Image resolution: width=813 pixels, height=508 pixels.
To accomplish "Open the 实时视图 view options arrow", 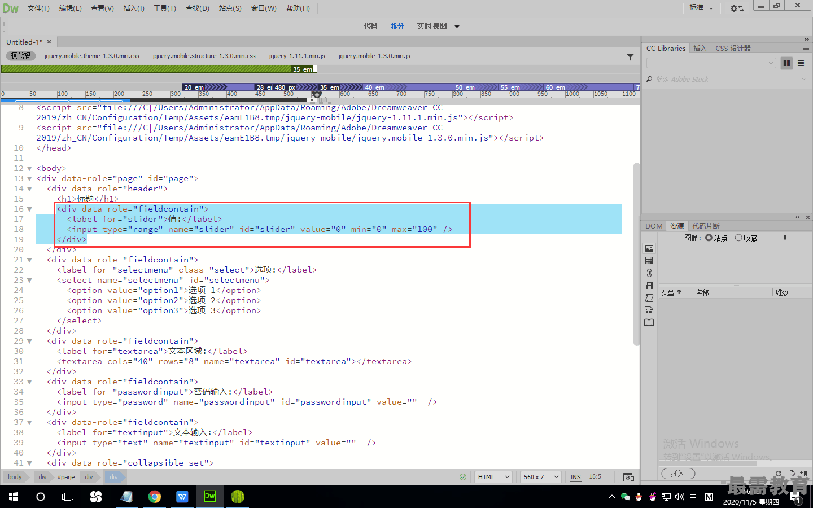I will point(457,27).
